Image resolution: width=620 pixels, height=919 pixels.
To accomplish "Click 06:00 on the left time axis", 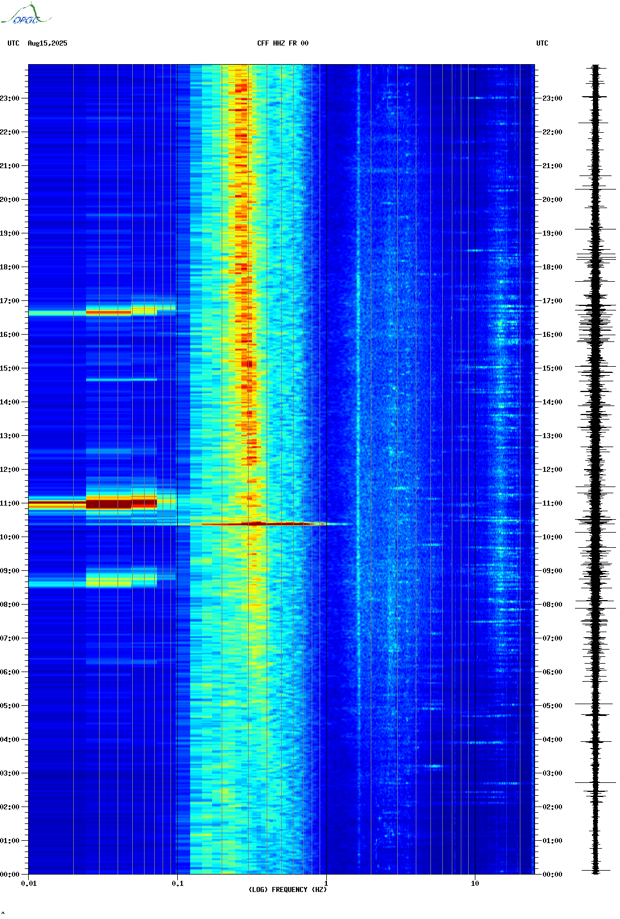I will tap(10, 672).
